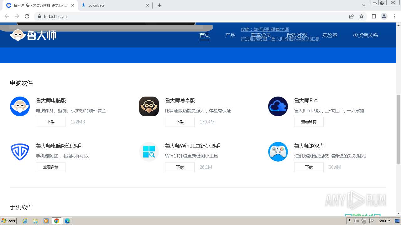
Task: Click the 5:00 PM clock
Action: [x=385, y=221]
